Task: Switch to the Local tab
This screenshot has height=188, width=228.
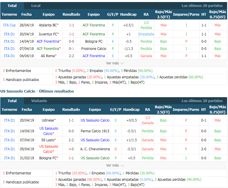Action: coord(36,6)
